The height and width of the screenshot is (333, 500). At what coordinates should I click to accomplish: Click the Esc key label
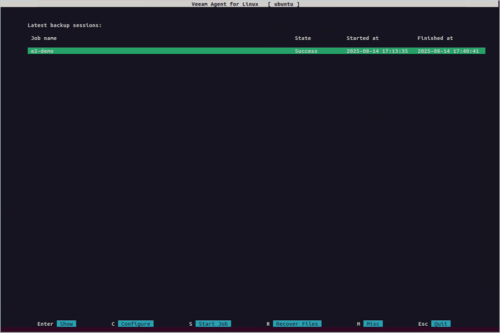point(423,324)
